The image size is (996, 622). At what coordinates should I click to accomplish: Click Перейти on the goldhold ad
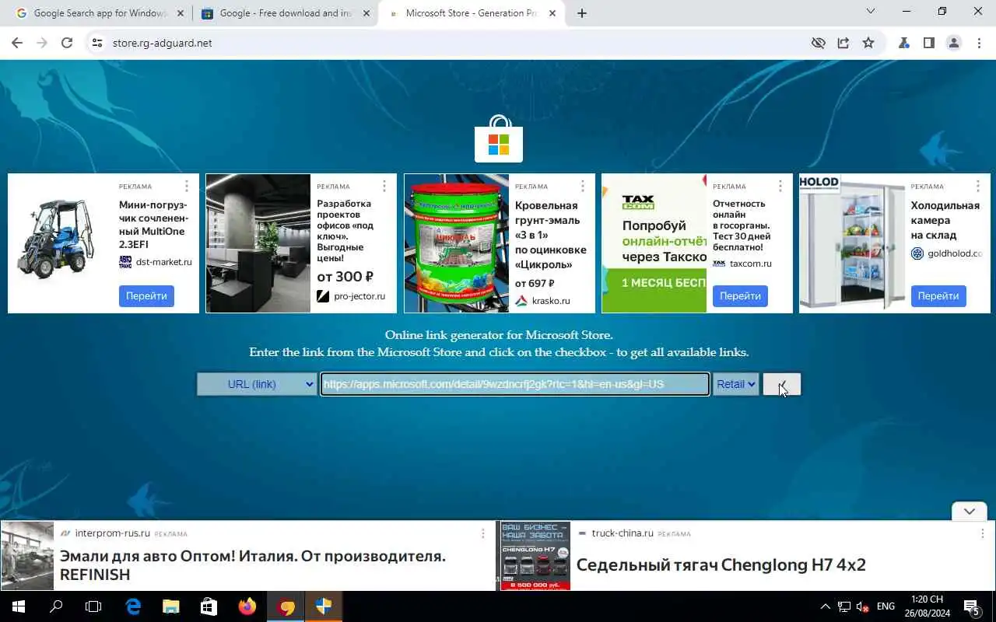tap(938, 296)
